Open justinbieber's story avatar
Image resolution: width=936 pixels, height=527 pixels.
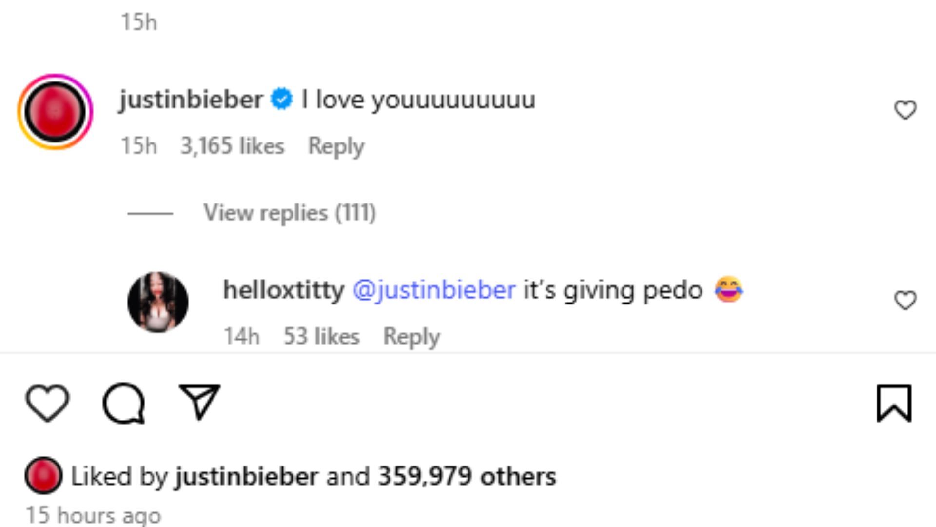click(55, 111)
